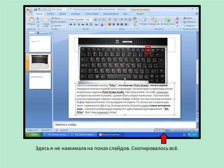Switch to Outline tab in slides pane
224x168 pixels.
point(38,33)
